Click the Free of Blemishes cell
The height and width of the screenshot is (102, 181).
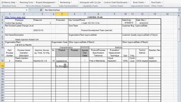(x=98, y=59)
